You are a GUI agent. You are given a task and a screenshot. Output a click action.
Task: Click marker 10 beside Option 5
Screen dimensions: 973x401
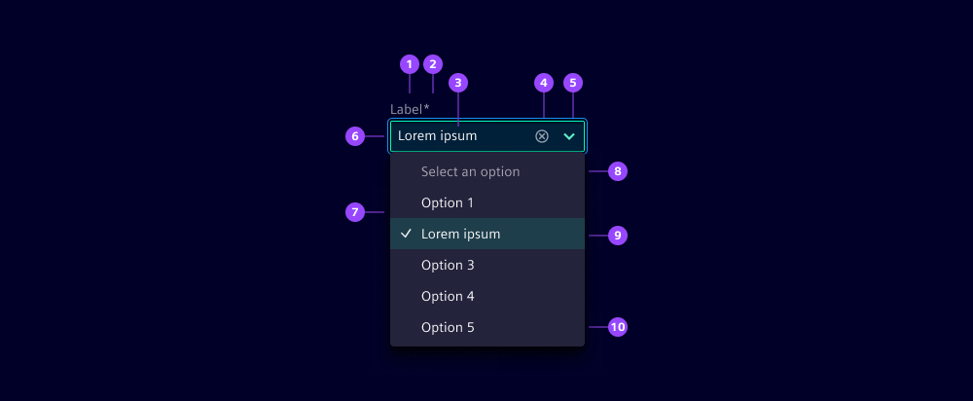618,327
